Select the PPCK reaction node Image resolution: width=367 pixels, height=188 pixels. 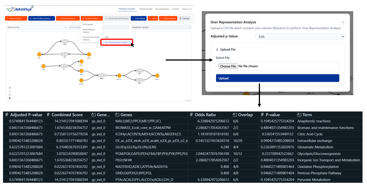tap(65, 41)
